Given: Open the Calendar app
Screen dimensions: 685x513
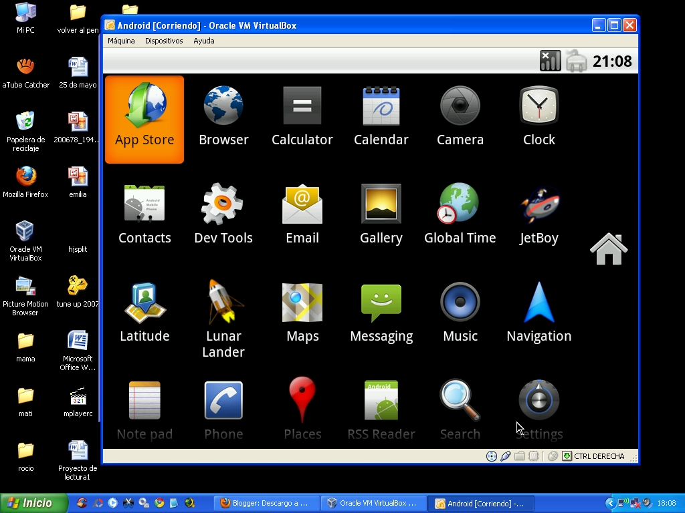Looking at the screenshot, I should click(381, 116).
